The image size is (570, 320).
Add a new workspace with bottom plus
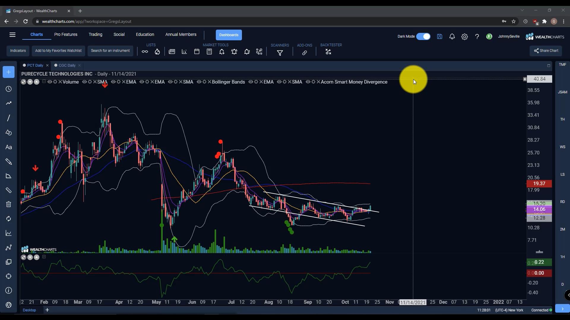click(47, 310)
